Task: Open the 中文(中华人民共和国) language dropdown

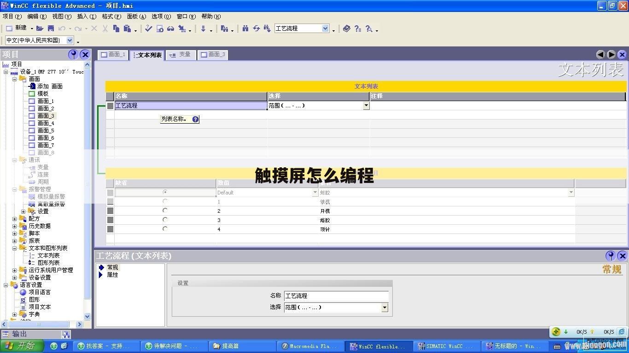Action: pyautogui.click(x=70, y=40)
